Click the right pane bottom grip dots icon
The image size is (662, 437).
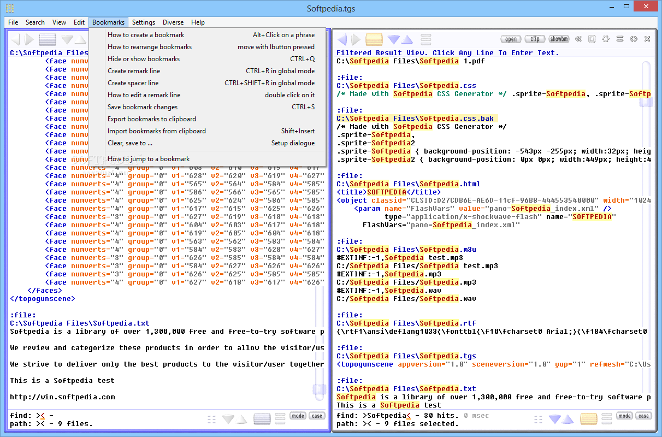539,419
